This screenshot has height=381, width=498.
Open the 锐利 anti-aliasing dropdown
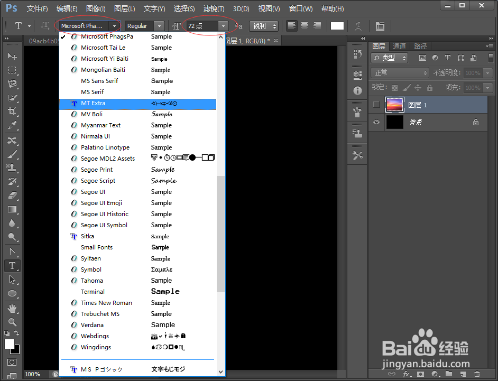264,26
